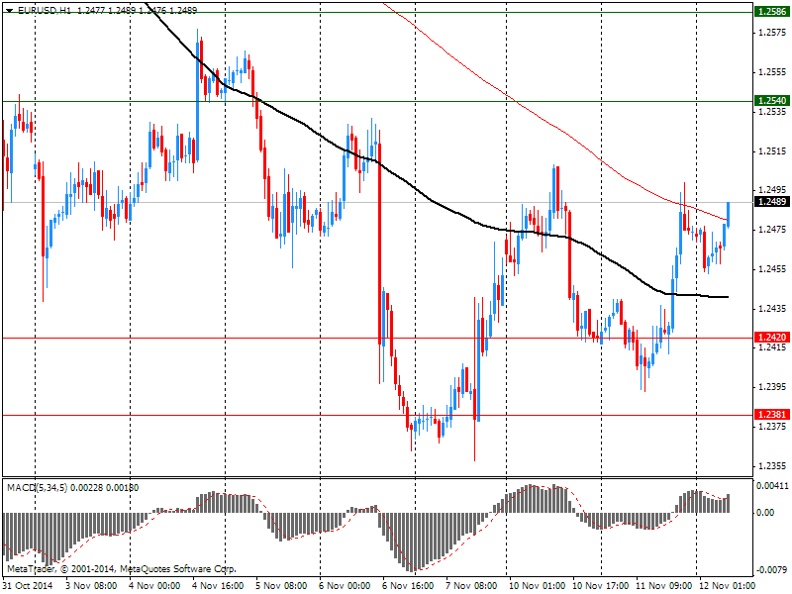Click the red 1.2381 price level label

point(771,414)
